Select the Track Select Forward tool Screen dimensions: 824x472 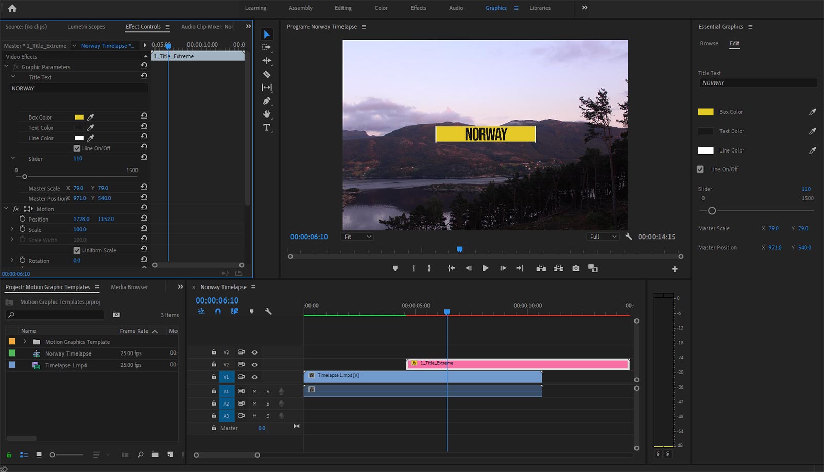(267, 47)
